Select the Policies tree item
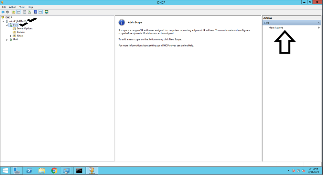This screenshot has height=175, width=323. (x=21, y=32)
